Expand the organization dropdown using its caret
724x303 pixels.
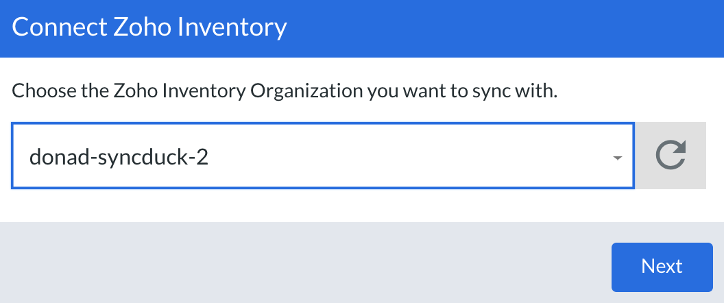(617, 158)
